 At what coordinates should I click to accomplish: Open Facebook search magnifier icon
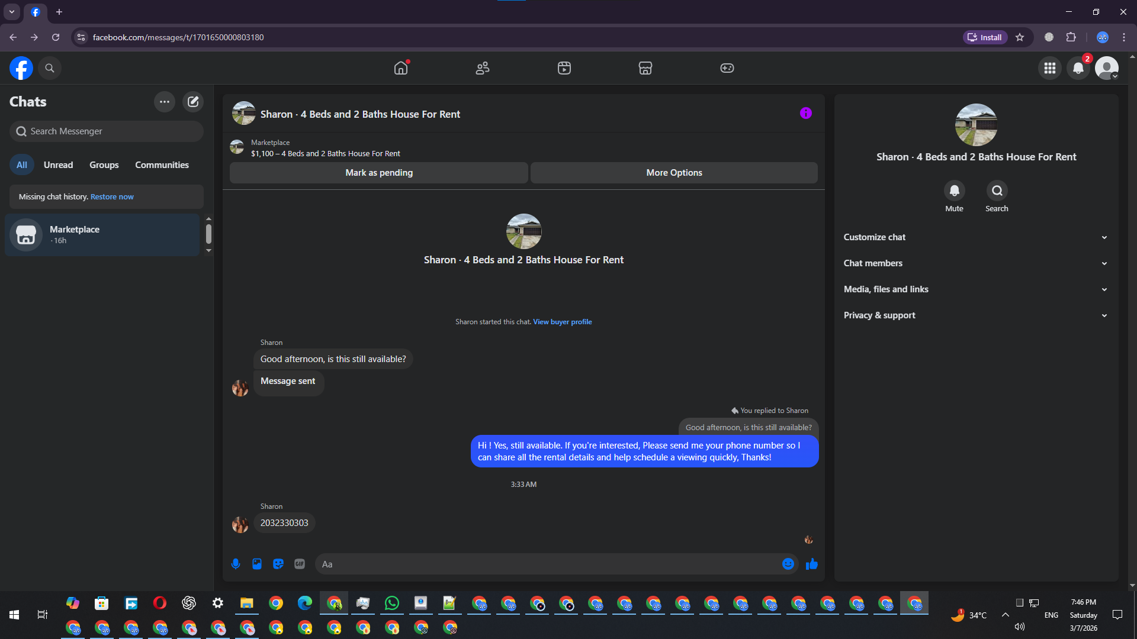pyautogui.click(x=50, y=68)
